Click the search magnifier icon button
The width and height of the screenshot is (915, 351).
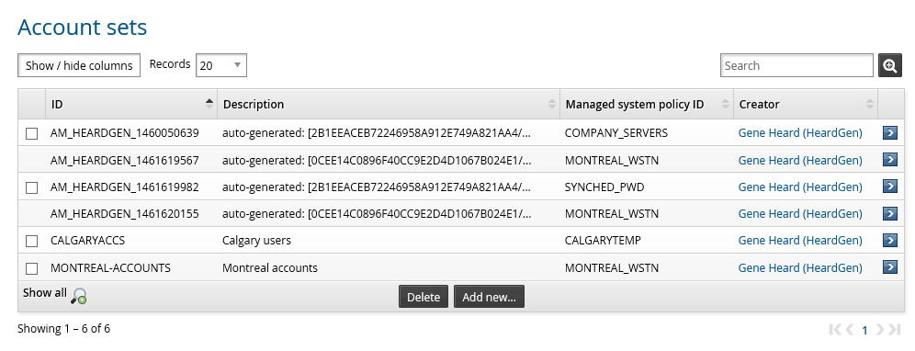[890, 65]
